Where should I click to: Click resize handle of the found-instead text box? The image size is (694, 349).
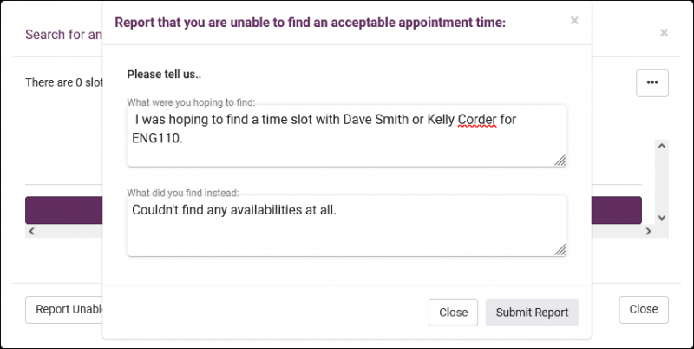(560, 250)
